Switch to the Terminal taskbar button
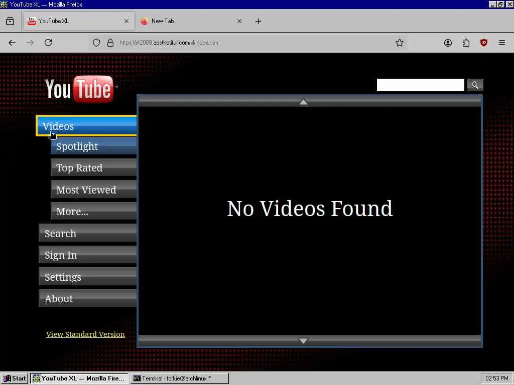Viewport: 514px width, 385px height. 180,378
